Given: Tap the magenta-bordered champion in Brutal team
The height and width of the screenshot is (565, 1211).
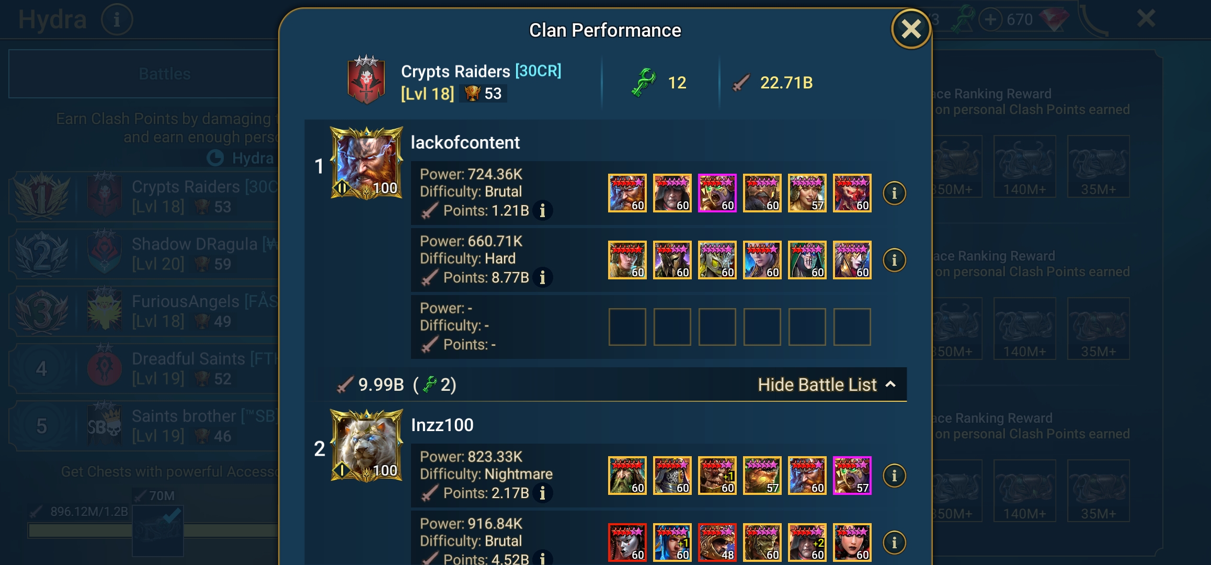Looking at the screenshot, I should [x=717, y=193].
